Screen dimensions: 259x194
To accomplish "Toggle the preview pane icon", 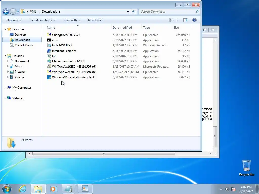I will pos(185,20).
